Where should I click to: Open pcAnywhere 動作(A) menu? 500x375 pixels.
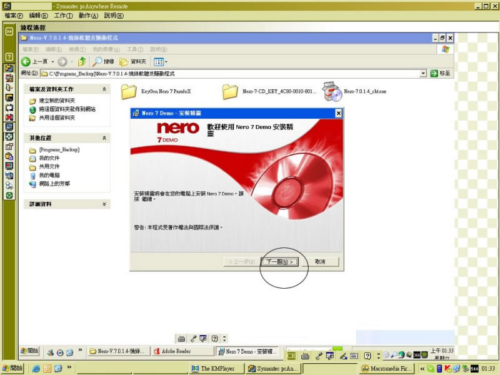point(88,16)
